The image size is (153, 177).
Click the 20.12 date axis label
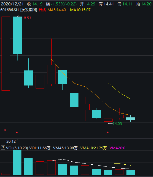click(11, 141)
